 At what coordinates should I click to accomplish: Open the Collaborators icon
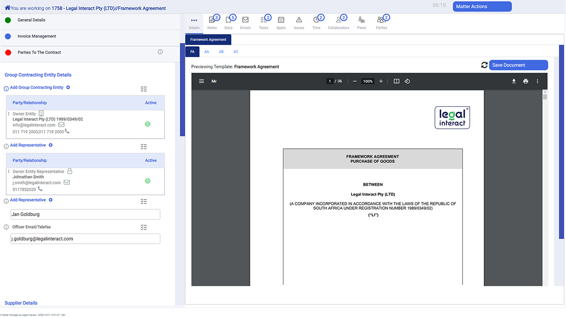point(339,20)
